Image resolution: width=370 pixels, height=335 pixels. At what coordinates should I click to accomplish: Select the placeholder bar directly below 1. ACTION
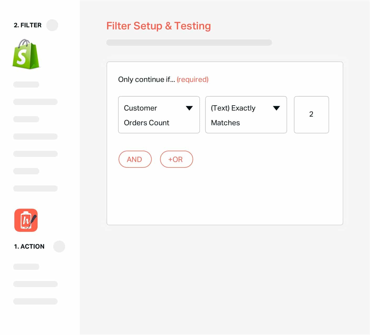(x=26, y=267)
